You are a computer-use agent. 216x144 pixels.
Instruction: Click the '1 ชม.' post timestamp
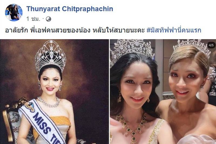(x=33, y=19)
